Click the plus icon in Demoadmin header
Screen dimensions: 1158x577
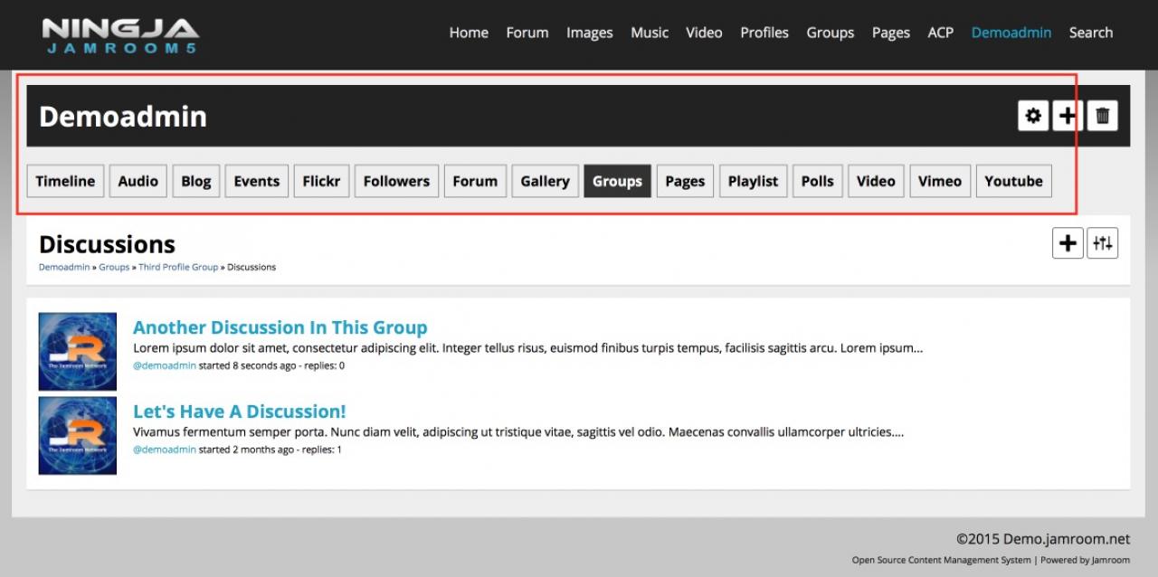pyautogui.click(x=1068, y=116)
